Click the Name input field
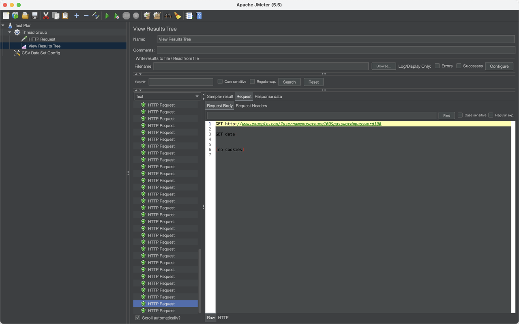 [x=336, y=39]
